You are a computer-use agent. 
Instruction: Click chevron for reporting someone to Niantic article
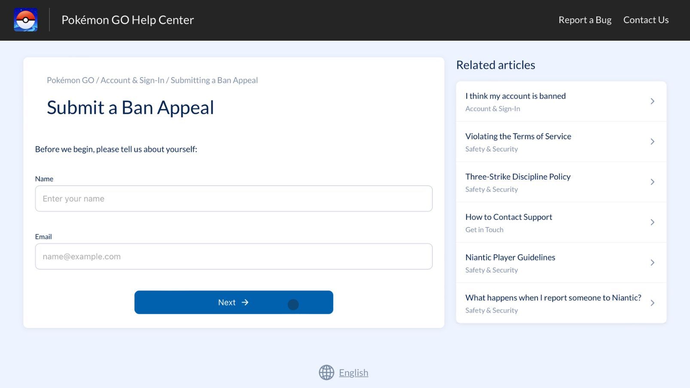point(652,303)
